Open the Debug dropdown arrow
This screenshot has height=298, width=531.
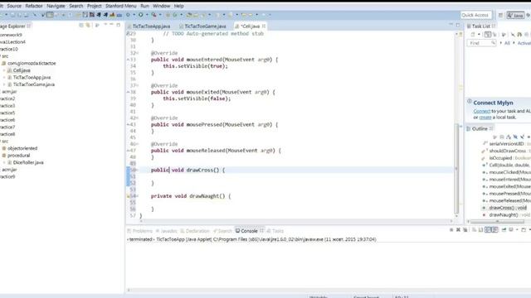tap(134, 15)
